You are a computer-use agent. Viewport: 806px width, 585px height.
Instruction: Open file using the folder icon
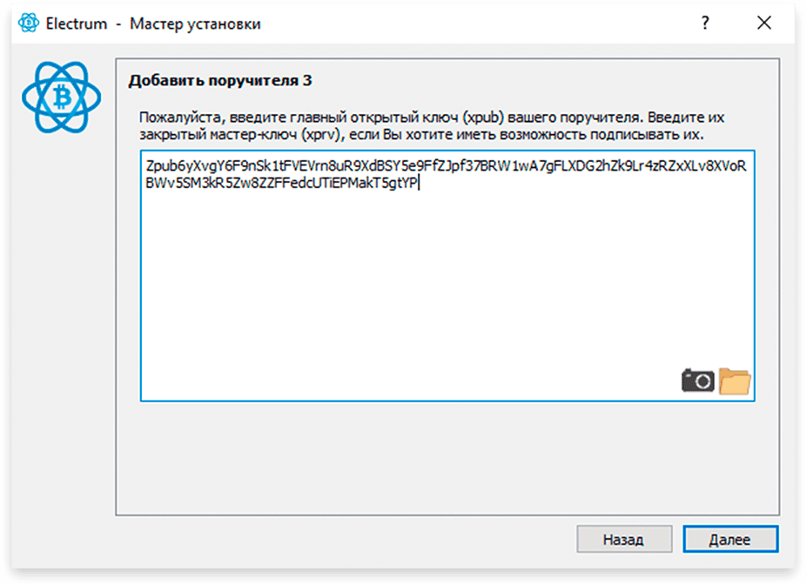pos(735,381)
